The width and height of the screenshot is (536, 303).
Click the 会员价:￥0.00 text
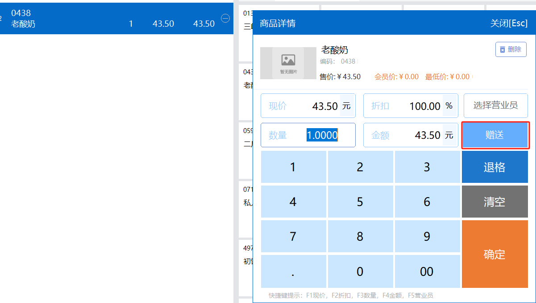(396, 77)
